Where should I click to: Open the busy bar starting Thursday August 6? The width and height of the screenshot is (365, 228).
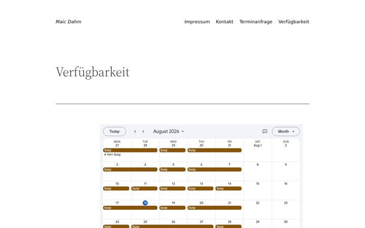[214, 169]
